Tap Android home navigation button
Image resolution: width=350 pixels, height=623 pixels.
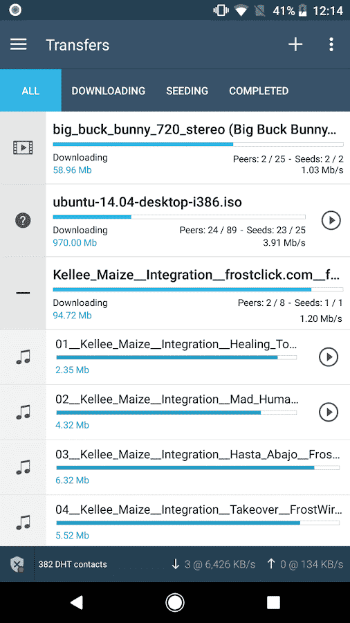174,602
